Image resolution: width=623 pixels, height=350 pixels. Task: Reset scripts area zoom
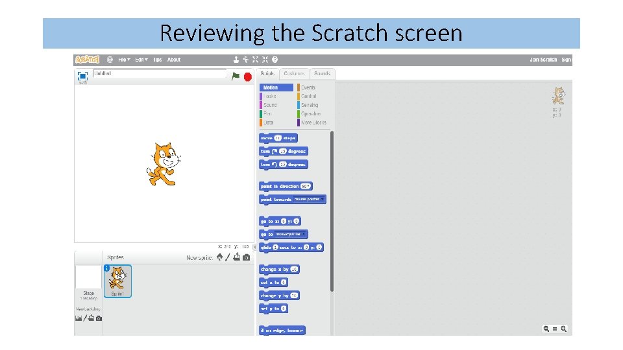point(555,329)
